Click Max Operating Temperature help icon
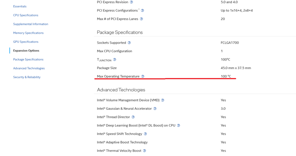This screenshot has width=296, height=156. [143, 77]
